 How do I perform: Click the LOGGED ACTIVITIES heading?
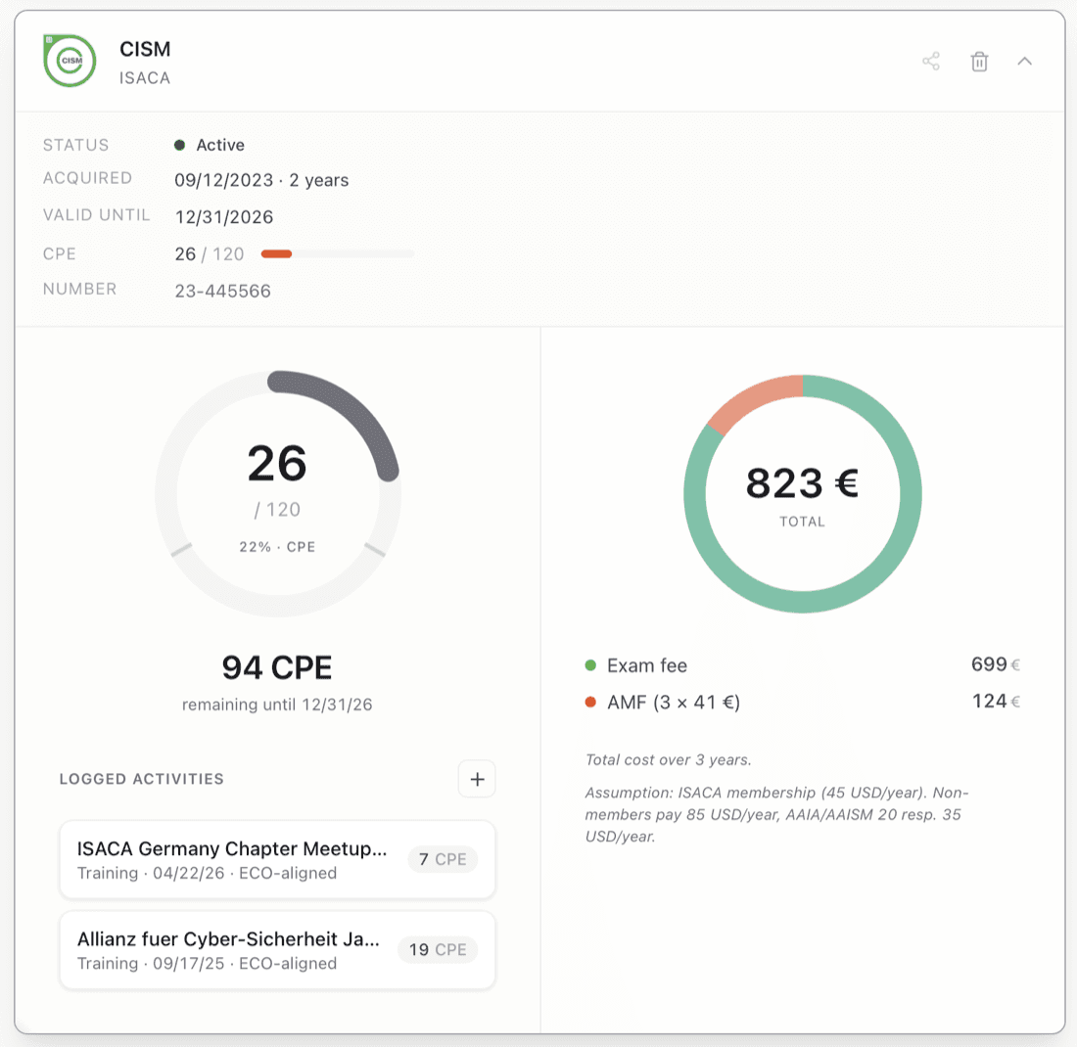142,779
